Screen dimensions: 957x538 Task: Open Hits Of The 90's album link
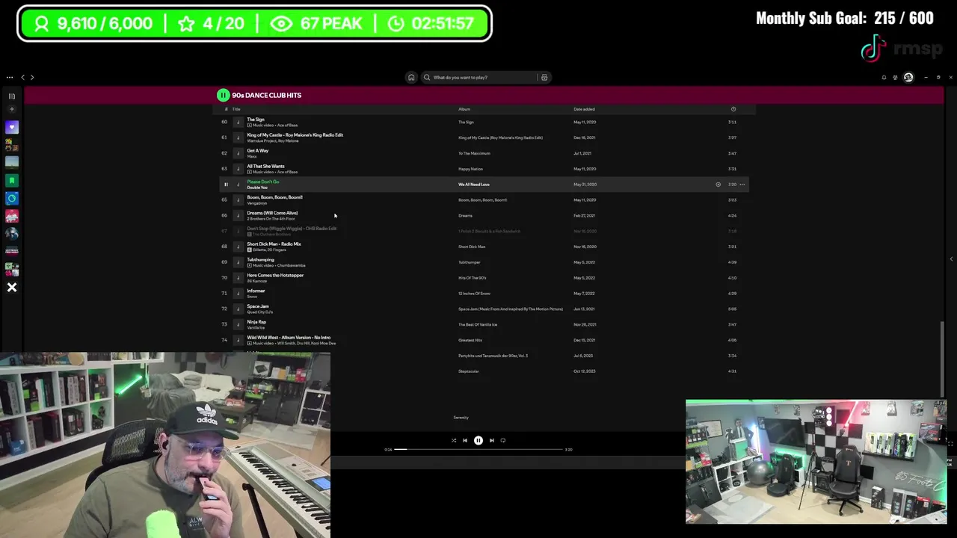pos(473,278)
